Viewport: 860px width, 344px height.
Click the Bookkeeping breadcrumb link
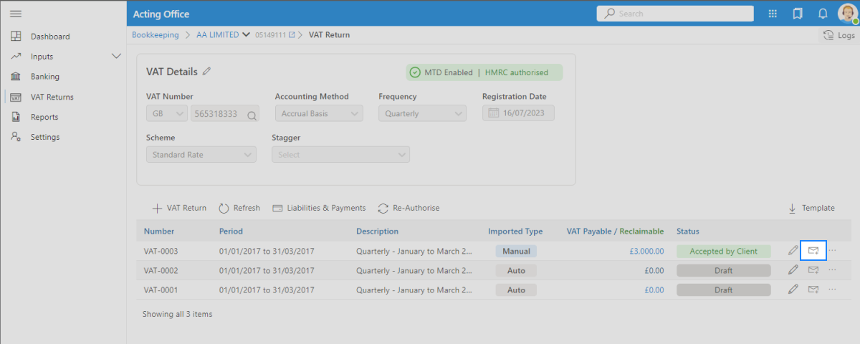point(156,34)
